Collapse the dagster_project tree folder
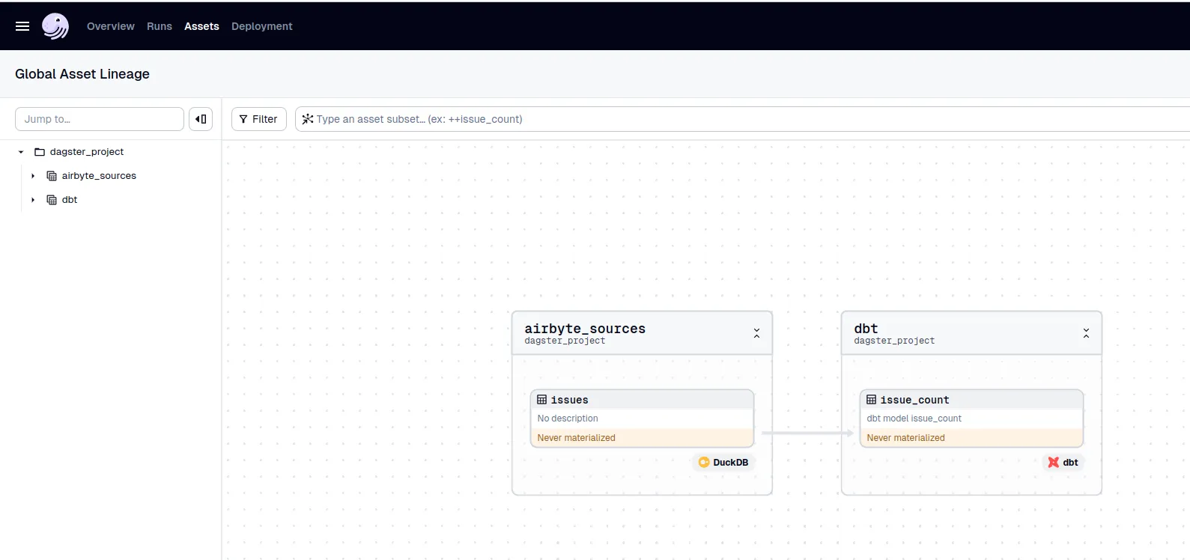Screen dimensions: 1190x560 (x=21, y=152)
